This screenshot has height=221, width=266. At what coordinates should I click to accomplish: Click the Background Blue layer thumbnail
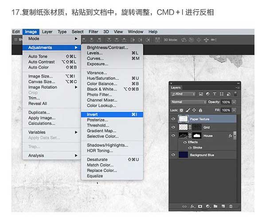[182, 155]
